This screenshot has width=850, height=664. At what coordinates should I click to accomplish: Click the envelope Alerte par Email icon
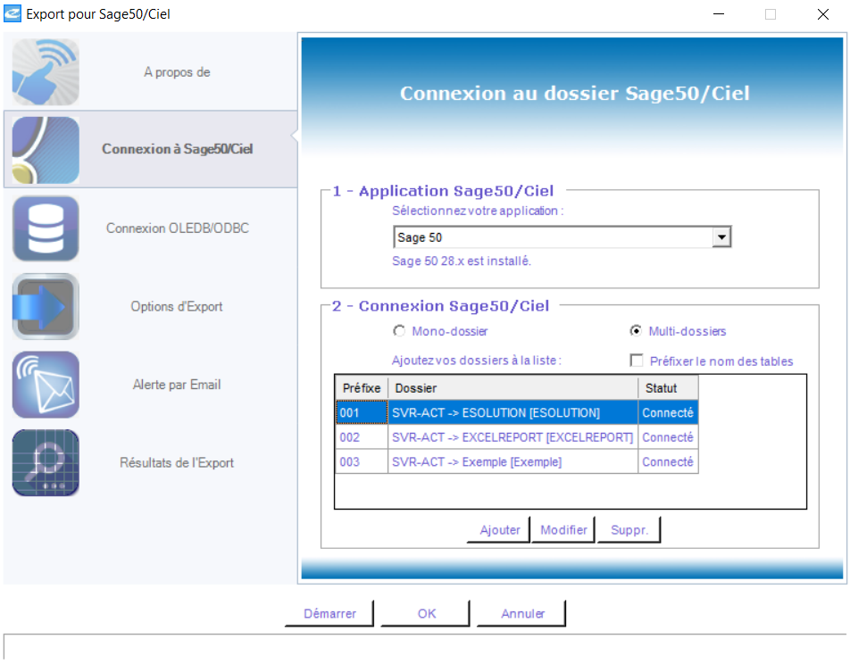(46, 385)
